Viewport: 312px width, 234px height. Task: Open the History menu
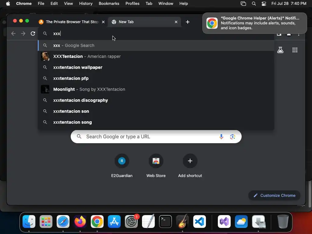tap(86, 4)
